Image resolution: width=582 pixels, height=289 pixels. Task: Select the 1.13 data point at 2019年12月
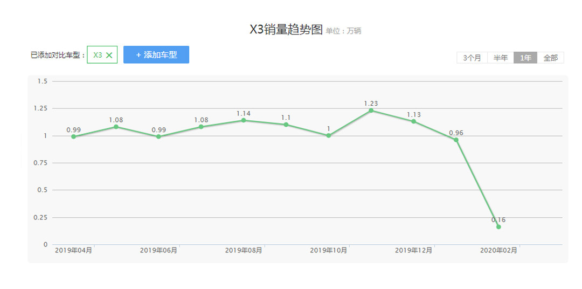[x=413, y=121]
